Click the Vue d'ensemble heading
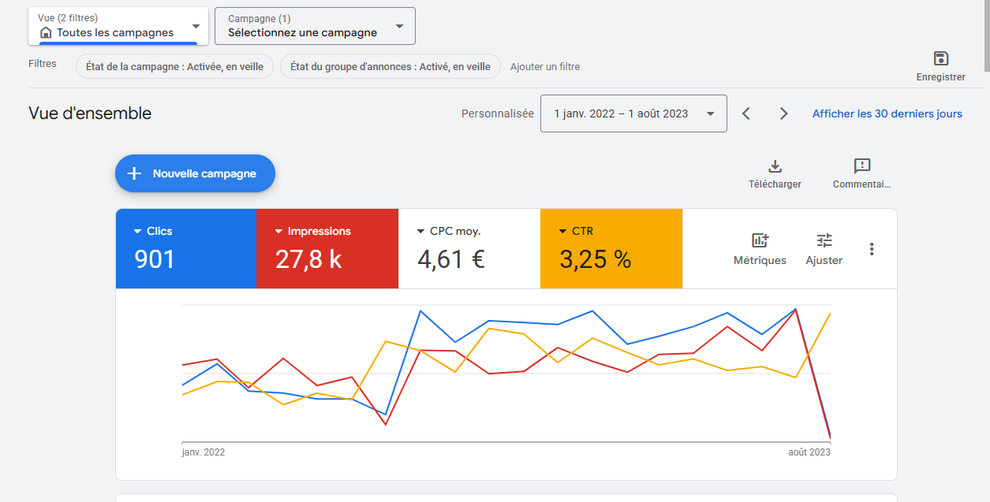This screenshot has width=990, height=502. [90, 113]
